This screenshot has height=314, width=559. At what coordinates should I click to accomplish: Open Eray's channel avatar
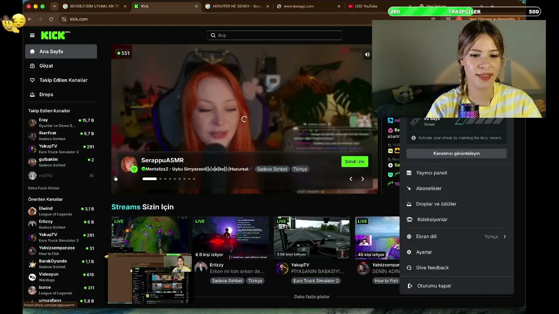(32, 123)
